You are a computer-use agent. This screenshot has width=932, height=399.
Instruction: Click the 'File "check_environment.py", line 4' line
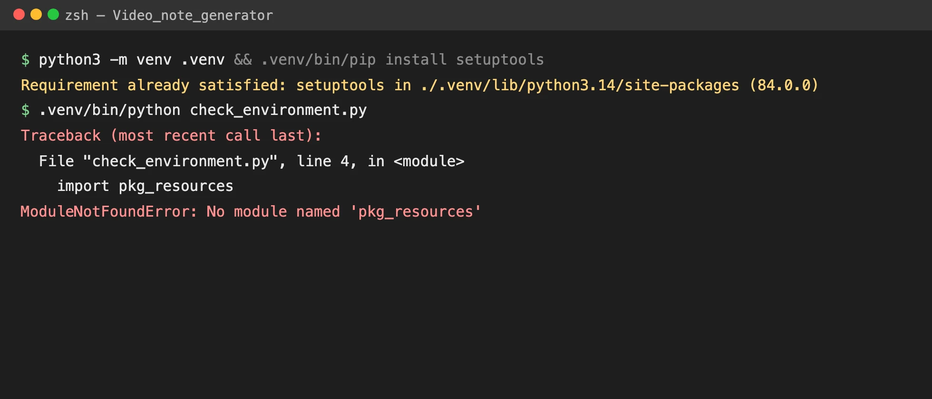click(x=252, y=161)
